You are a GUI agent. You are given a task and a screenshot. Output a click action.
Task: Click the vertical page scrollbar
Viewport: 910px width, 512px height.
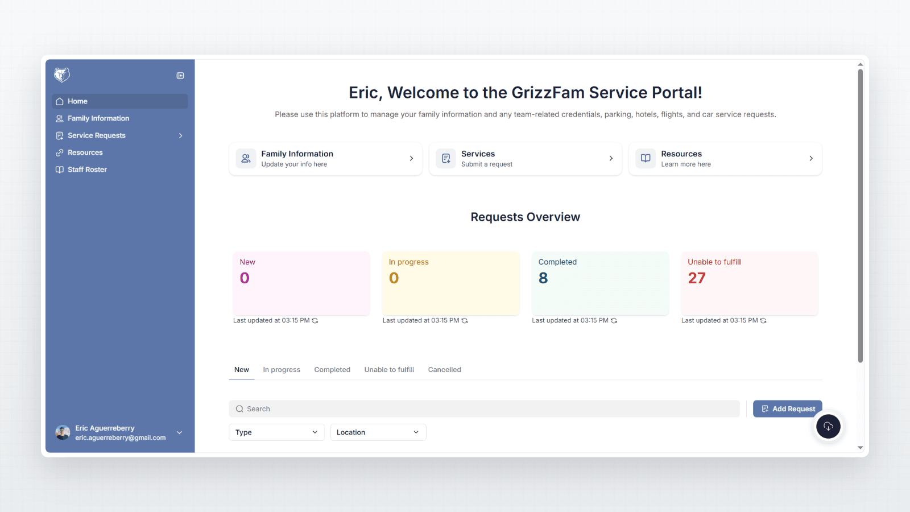tap(860, 216)
